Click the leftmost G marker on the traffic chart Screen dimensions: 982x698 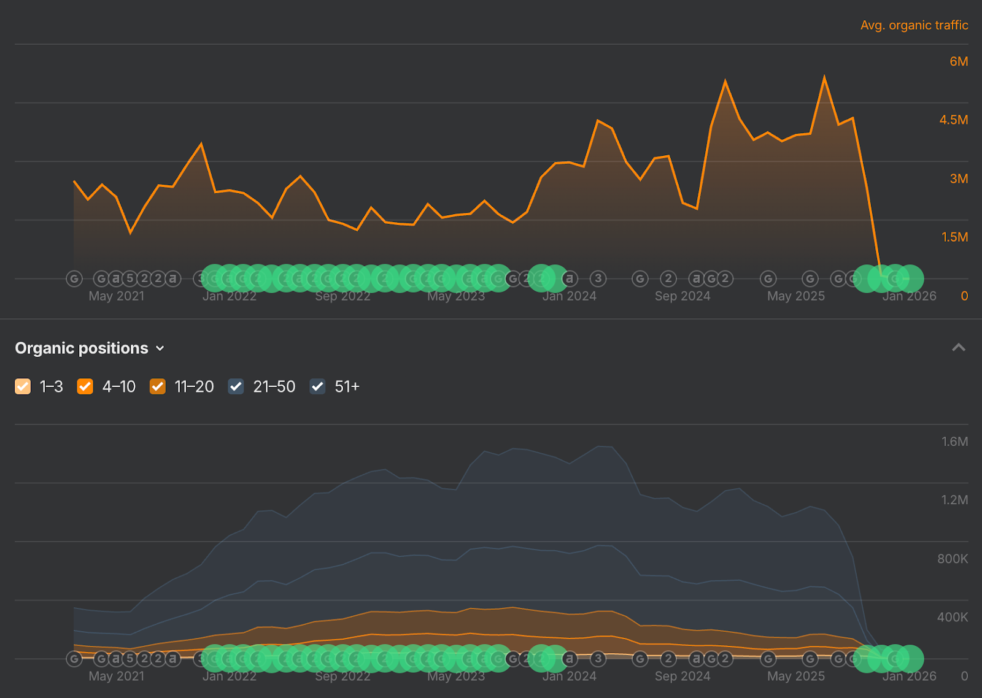pyautogui.click(x=74, y=279)
